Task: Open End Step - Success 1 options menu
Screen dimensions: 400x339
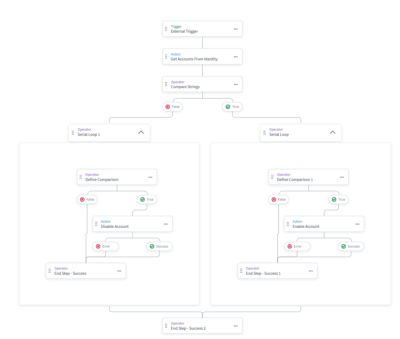Action: click(x=311, y=271)
